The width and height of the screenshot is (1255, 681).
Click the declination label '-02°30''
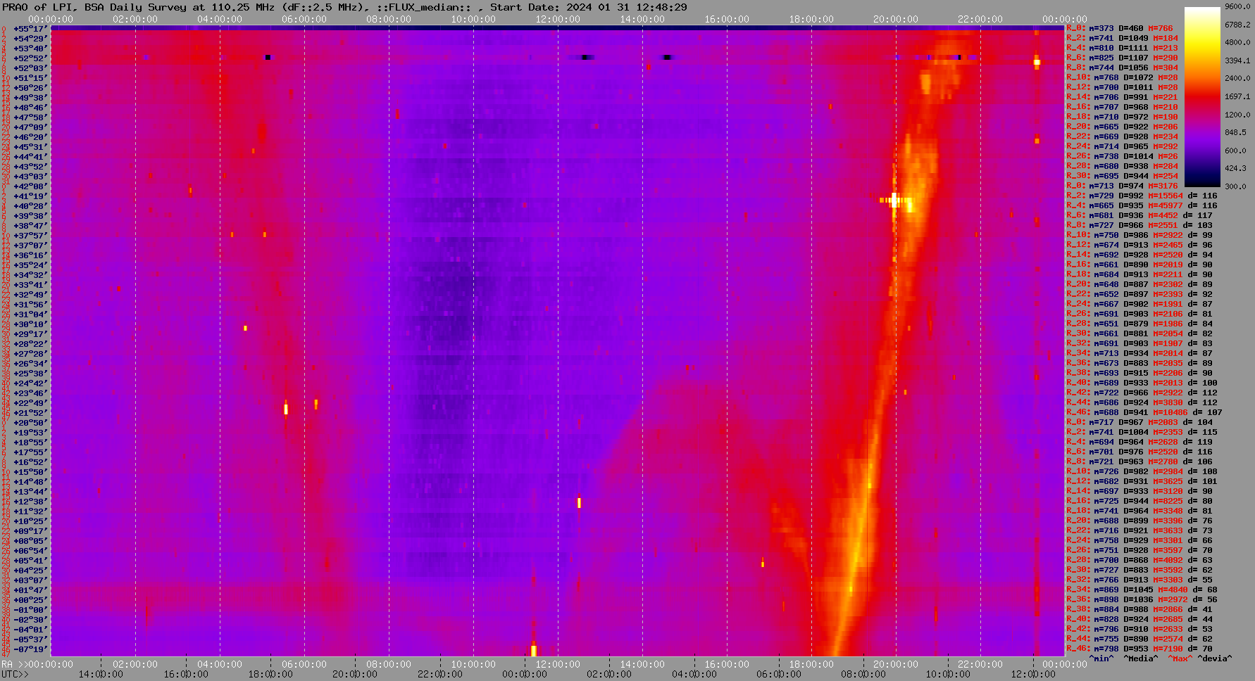coord(30,620)
